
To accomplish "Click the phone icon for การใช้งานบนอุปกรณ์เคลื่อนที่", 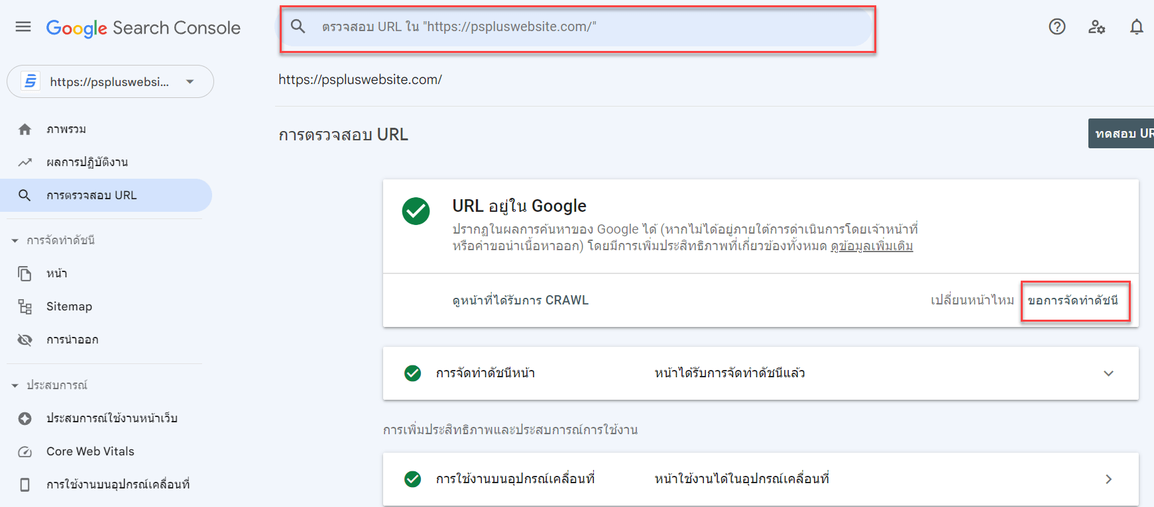I will point(25,484).
